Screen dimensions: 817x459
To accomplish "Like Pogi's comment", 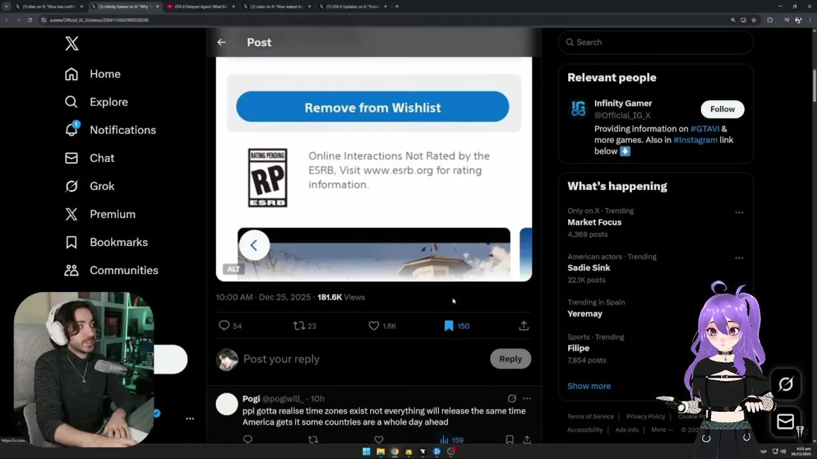I will [379, 439].
